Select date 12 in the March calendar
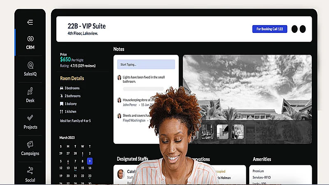The image size is (329, 185). point(61,168)
